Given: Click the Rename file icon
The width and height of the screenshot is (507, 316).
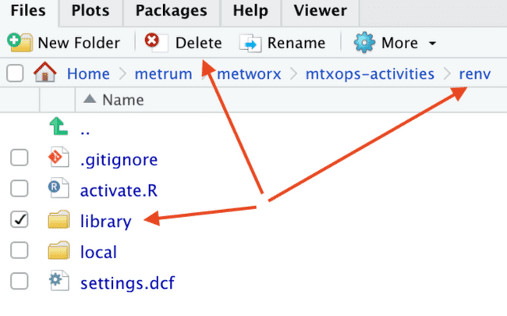Looking at the screenshot, I should (250, 43).
